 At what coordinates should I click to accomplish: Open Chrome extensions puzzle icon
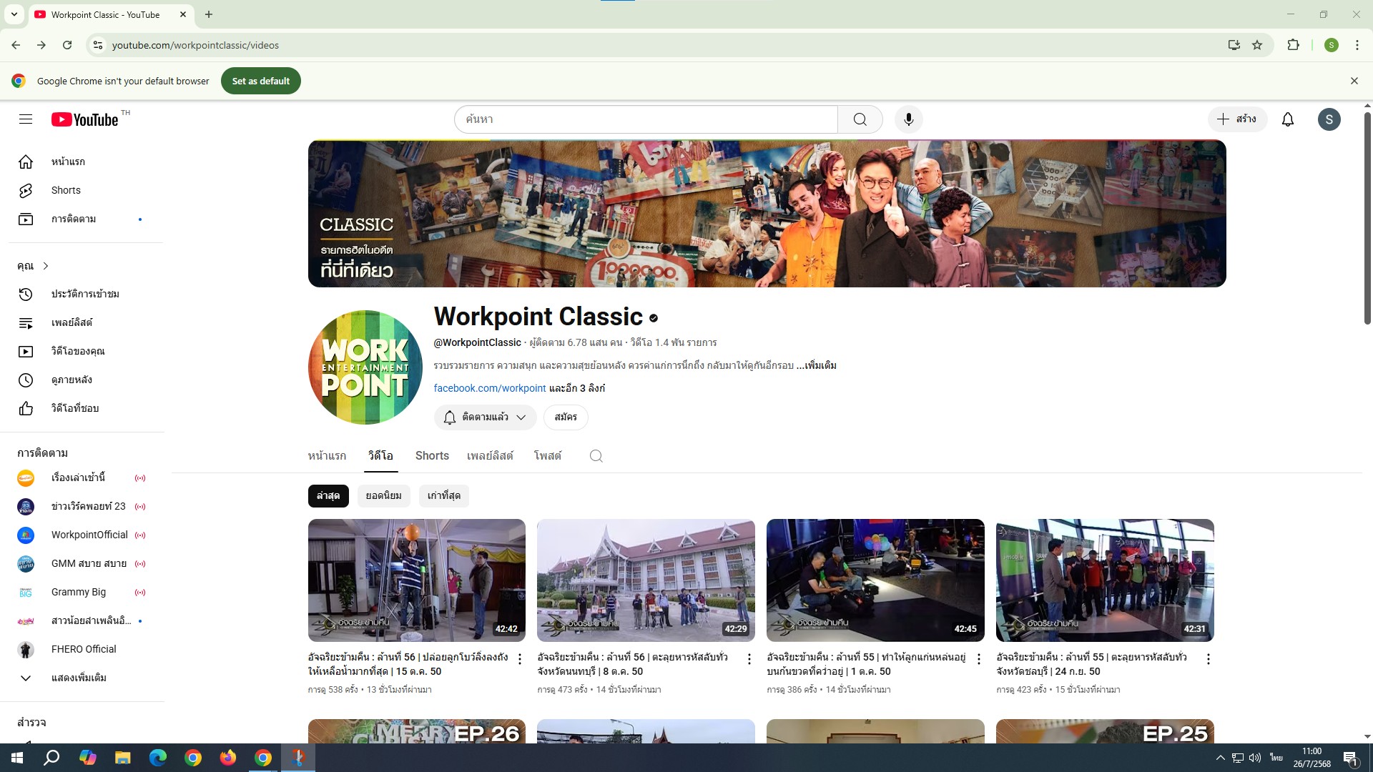pos(1293,45)
